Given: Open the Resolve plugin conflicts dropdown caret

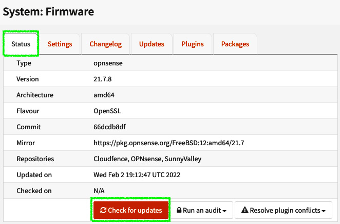Looking at the screenshot, I should [x=324, y=211].
